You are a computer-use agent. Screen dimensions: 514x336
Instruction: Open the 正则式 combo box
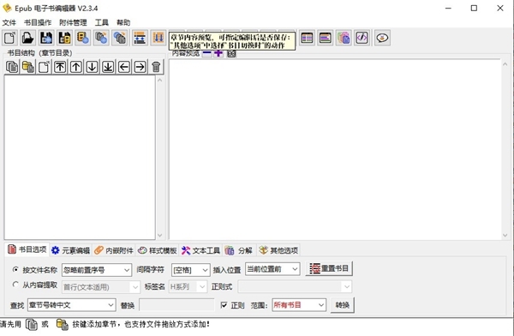click(295, 287)
